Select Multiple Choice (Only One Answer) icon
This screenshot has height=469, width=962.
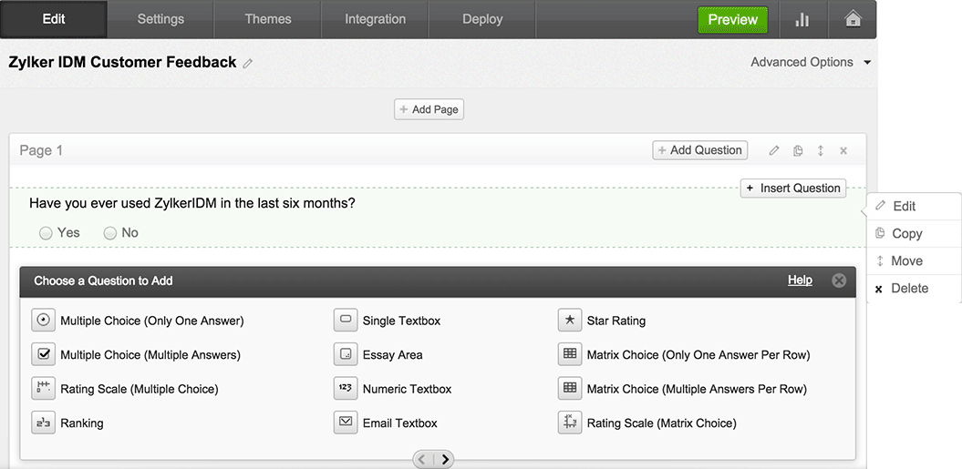[43, 320]
